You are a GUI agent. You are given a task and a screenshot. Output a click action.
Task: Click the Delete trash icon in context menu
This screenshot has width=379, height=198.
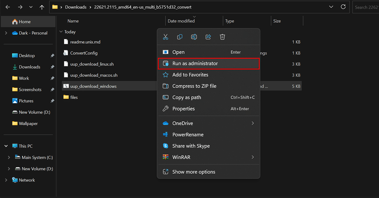tap(222, 37)
